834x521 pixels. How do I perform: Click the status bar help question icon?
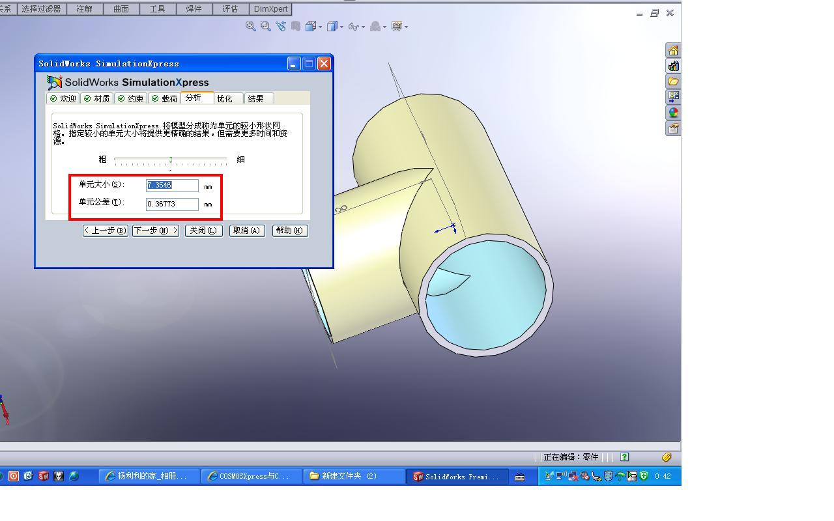coord(625,457)
